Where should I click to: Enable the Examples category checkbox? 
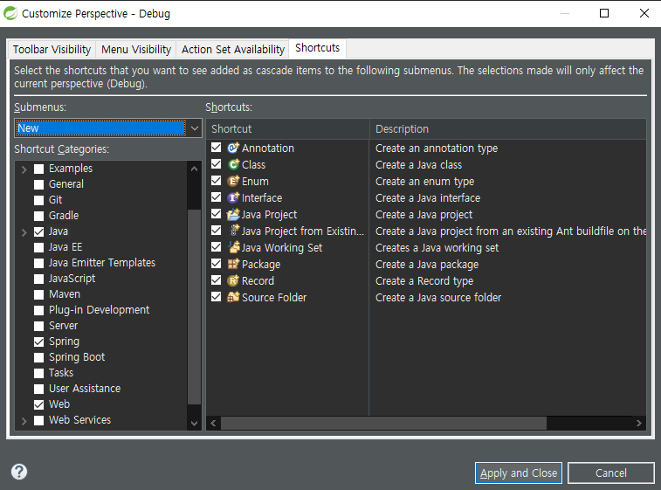38,169
